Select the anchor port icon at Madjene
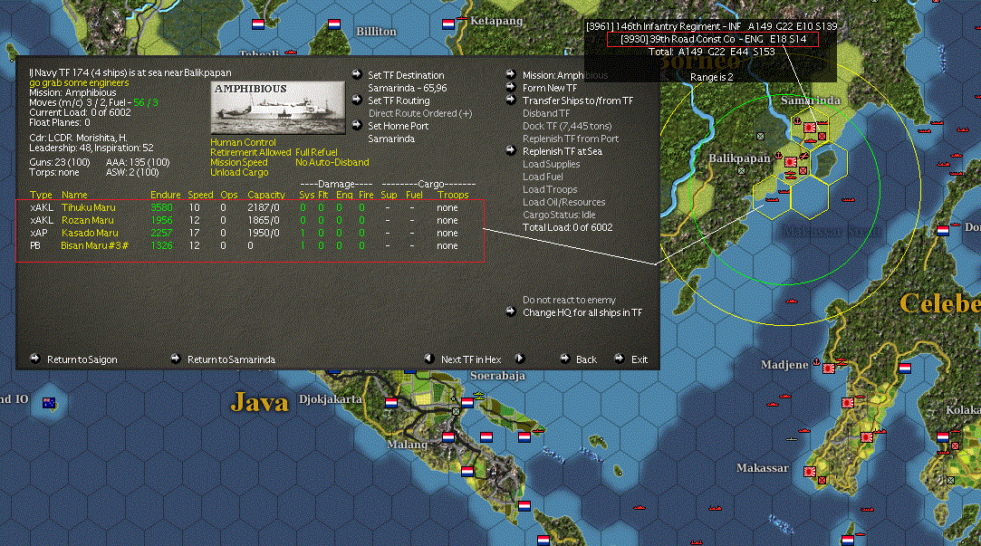981x546 pixels. tap(816, 362)
